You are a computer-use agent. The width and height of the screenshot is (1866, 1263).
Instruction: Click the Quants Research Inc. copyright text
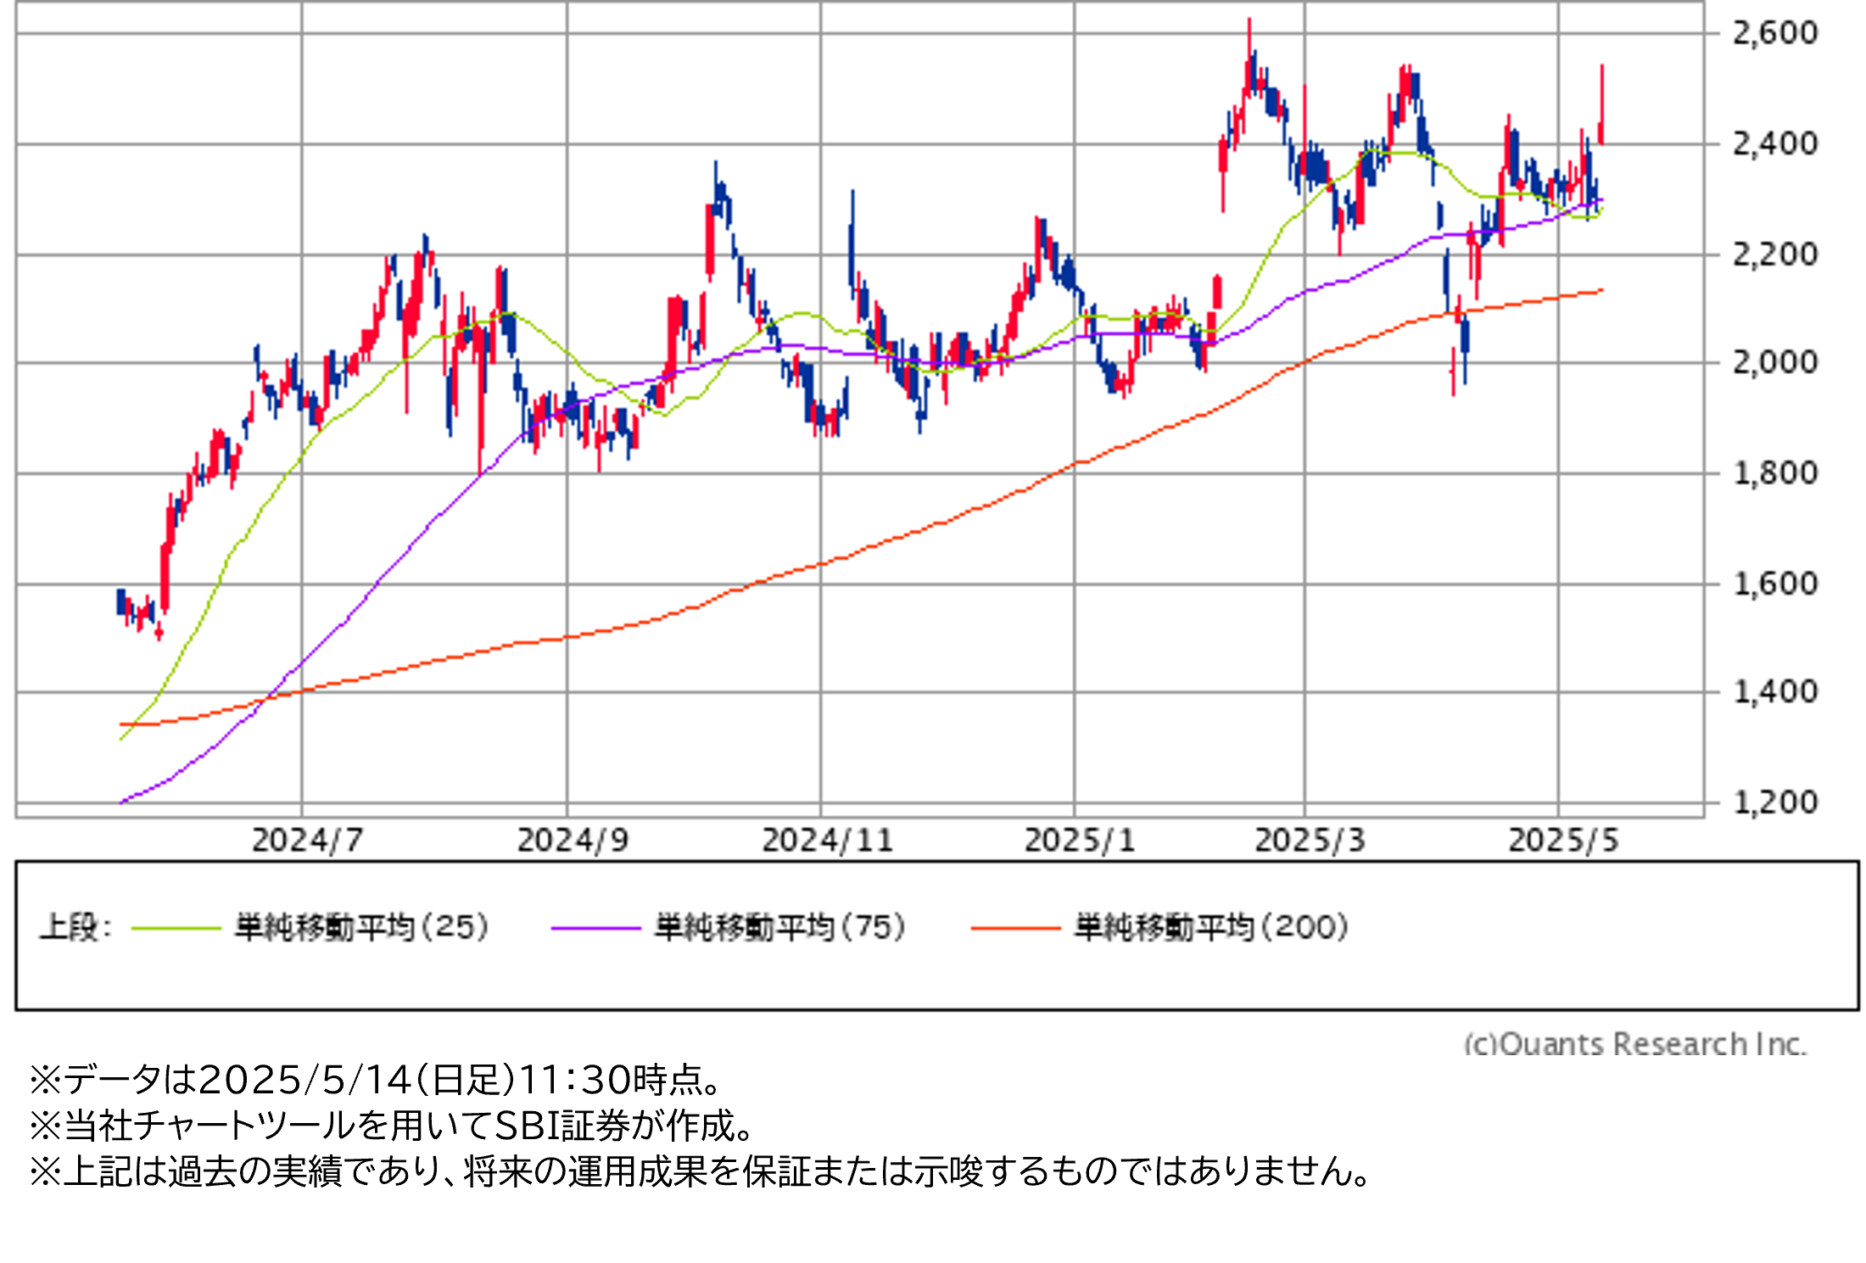click(1634, 1043)
